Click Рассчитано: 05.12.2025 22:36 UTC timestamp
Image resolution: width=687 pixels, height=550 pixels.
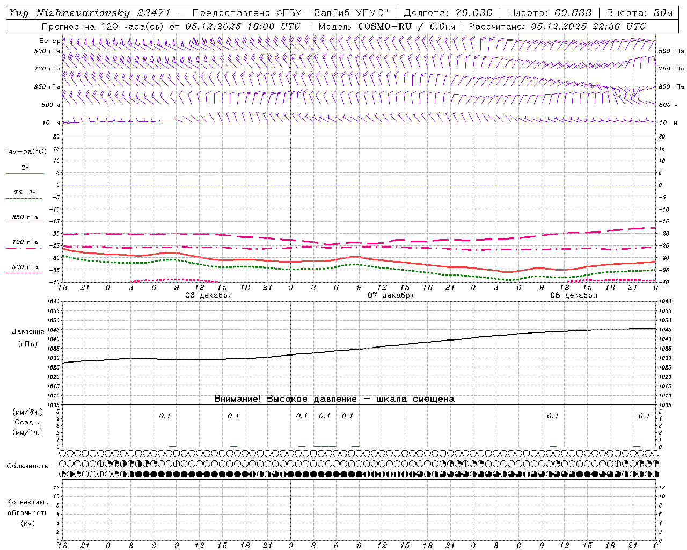click(557, 26)
